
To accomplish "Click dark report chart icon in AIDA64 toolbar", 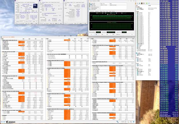I will point(142,3).
